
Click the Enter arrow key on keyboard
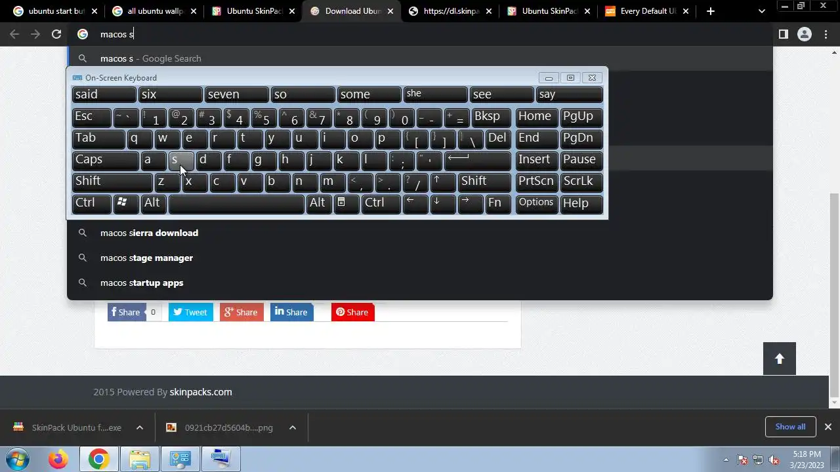(x=478, y=160)
